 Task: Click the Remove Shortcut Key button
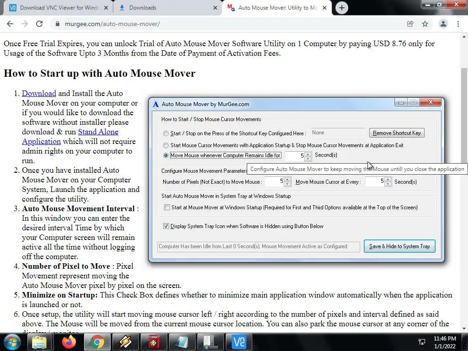(x=397, y=133)
